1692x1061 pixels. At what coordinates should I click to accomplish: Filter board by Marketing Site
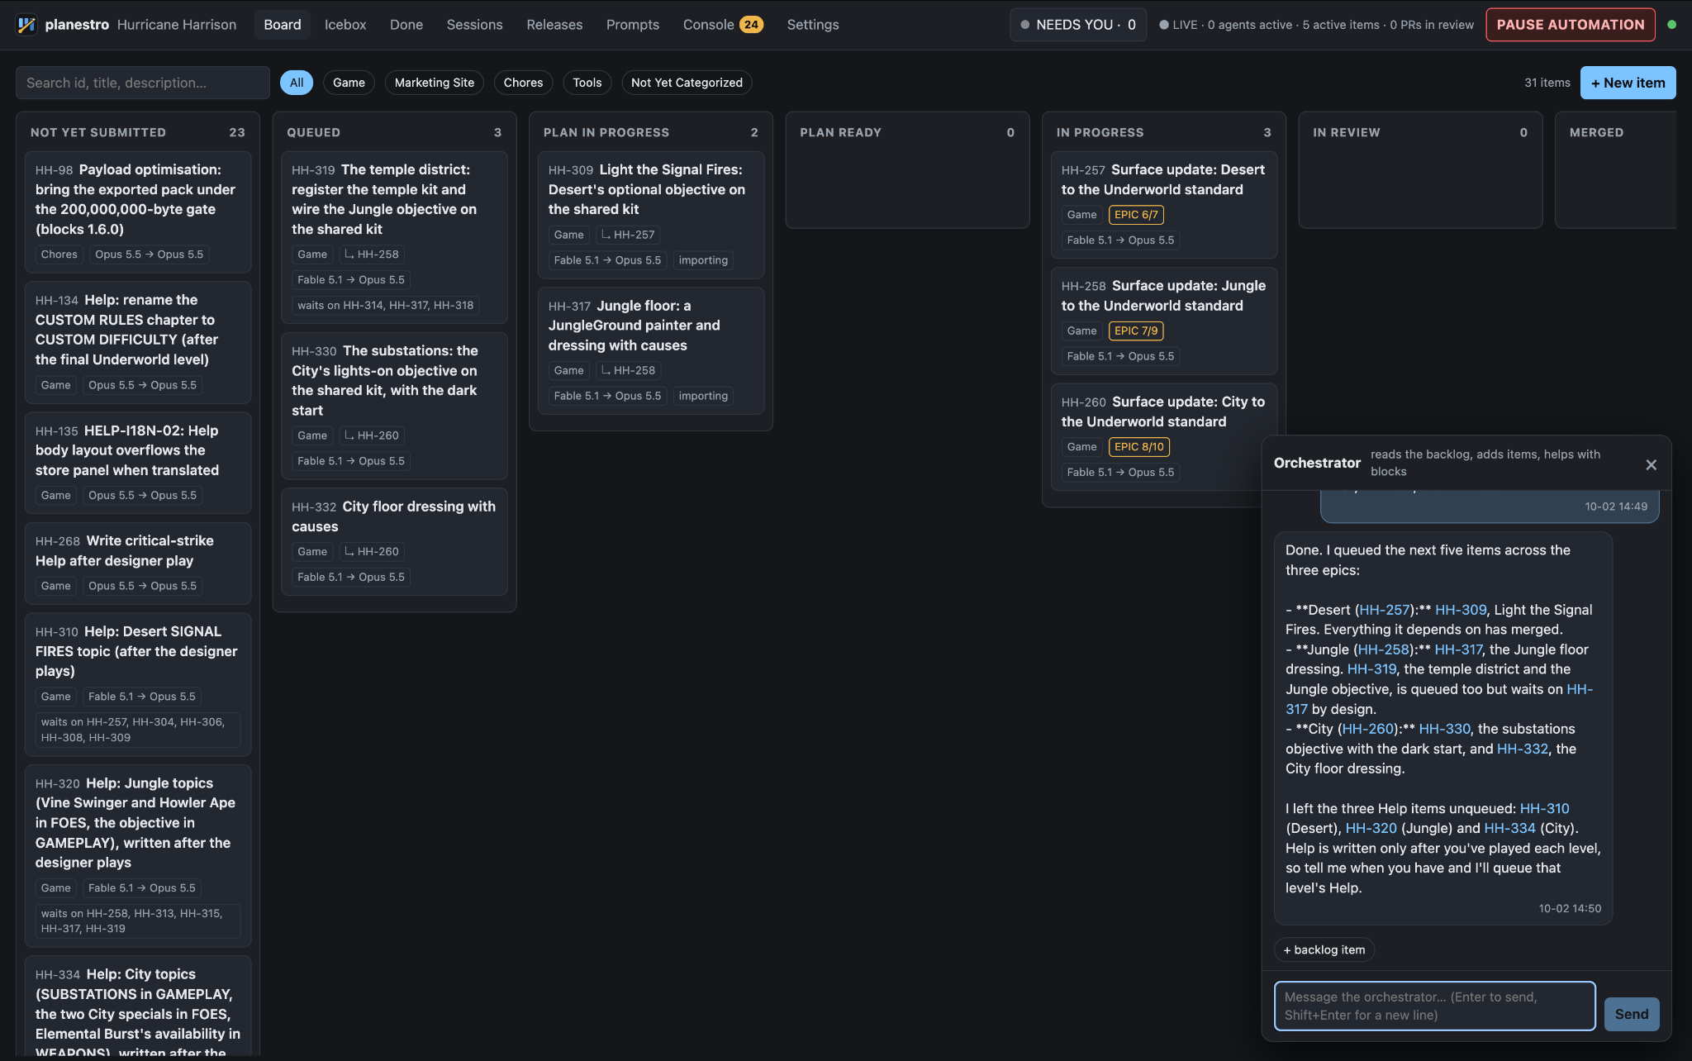click(x=435, y=83)
